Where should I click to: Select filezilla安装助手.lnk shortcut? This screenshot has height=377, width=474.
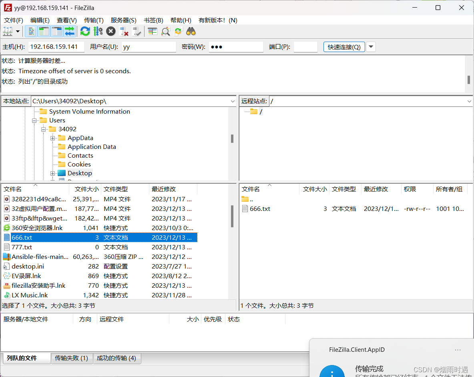(100, 286)
